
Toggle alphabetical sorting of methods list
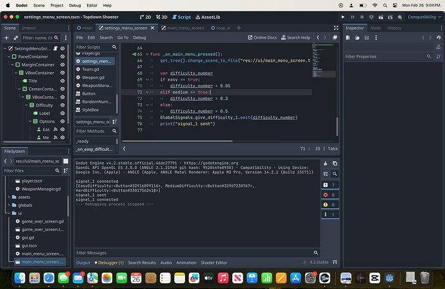115,122
